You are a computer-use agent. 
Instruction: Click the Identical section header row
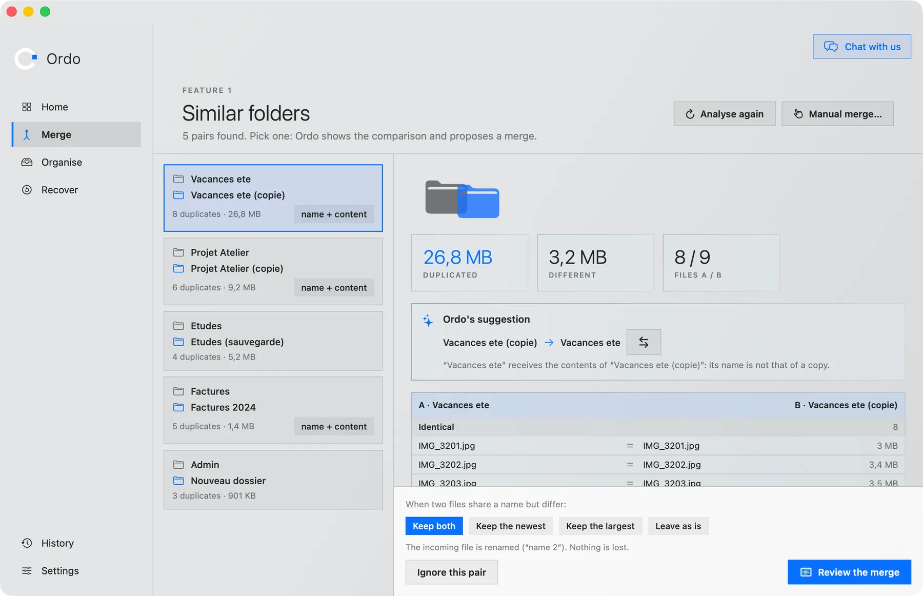tap(658, 427)
